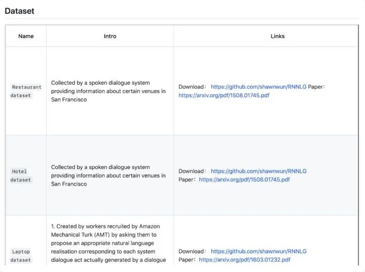
Task: Click the Download label in Laptop row
Action: 192,251
